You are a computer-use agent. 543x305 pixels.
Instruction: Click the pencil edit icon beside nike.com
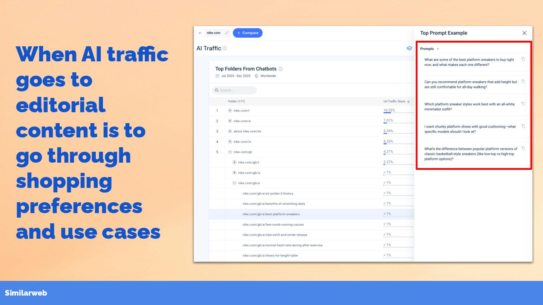(227, 33)
